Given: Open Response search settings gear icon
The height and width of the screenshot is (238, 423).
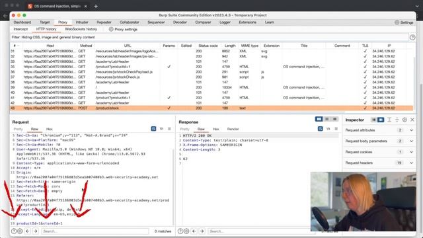Looking at the screenshot, I should [186, 231].
